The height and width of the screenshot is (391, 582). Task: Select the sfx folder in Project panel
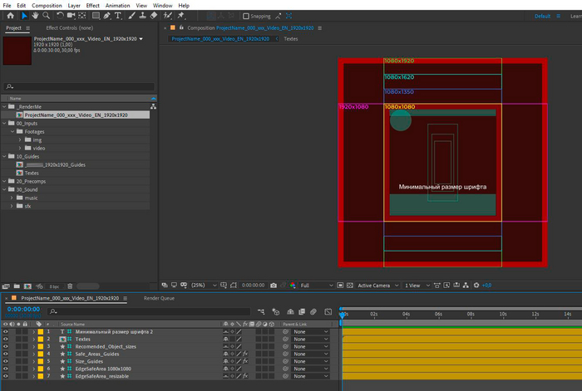(x=27, y=206)
